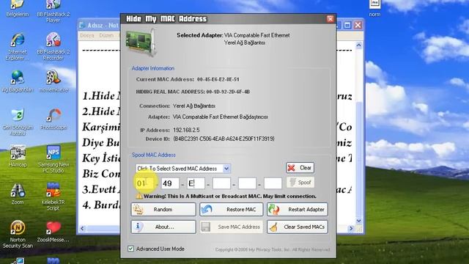Click the second MAC octet field containing 49
Image resolution: width=469 pixels, height=264 pixels.
point(170,183)
